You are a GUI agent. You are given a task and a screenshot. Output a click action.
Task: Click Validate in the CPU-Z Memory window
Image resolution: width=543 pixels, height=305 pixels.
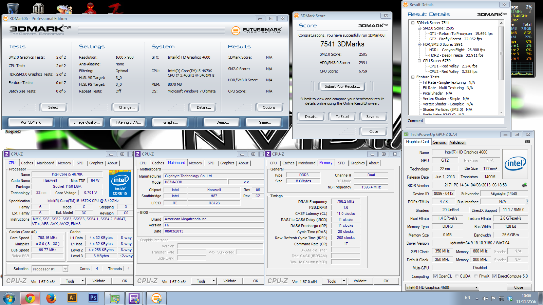click(x=360, y=281)
